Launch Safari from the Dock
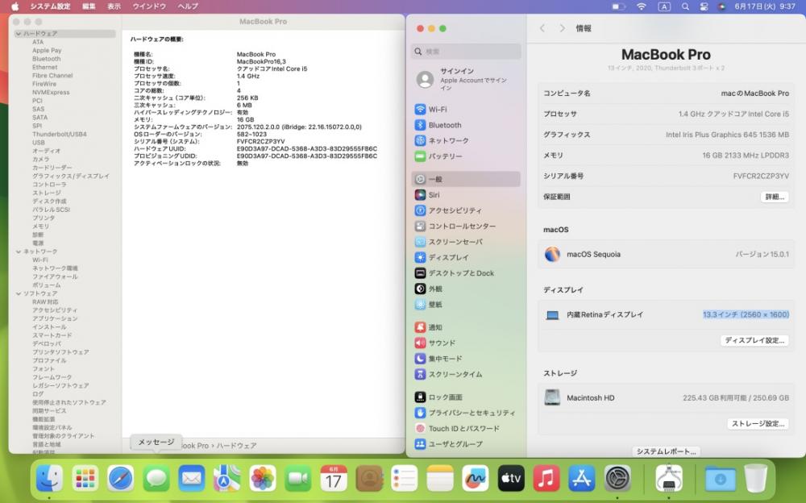The image size is (806, 503). [121, 478]
